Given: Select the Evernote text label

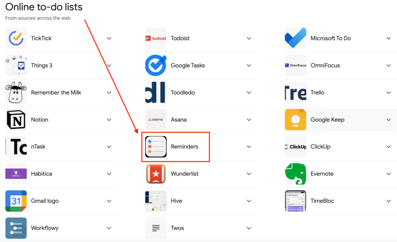Looking at the screenshot, I should [322, 174].
